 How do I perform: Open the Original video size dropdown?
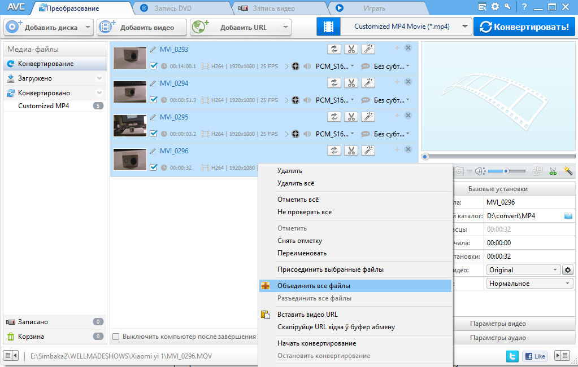pyautogui.click(x=523, y=270)
